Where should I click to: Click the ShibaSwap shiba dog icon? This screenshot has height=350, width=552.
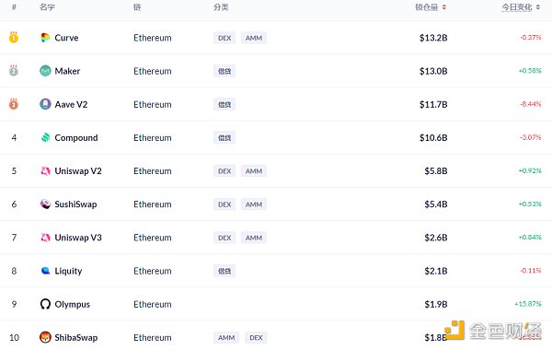click(45, 337)
